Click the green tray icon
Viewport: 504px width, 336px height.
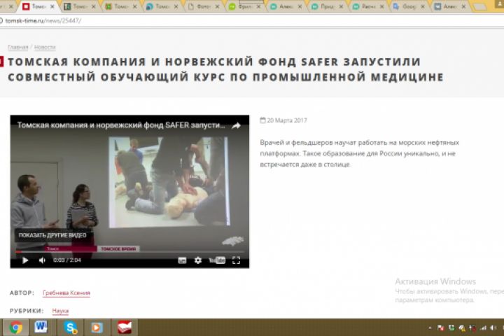tap(451, 328)
